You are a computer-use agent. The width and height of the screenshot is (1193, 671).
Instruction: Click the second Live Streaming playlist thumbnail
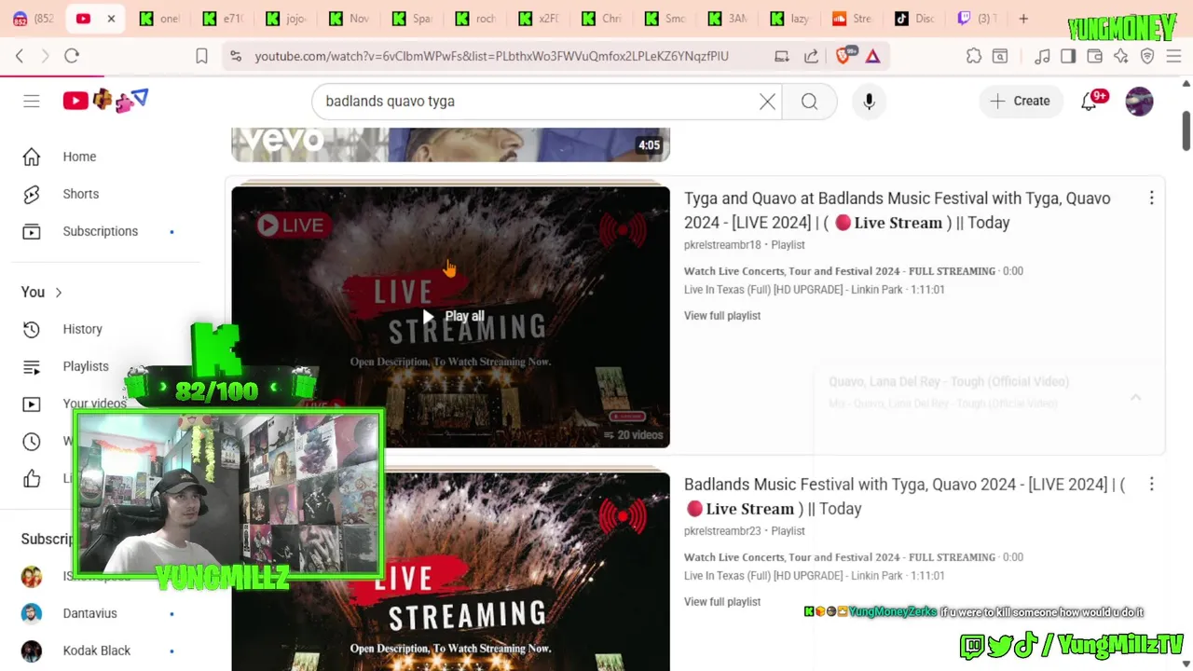450,570
